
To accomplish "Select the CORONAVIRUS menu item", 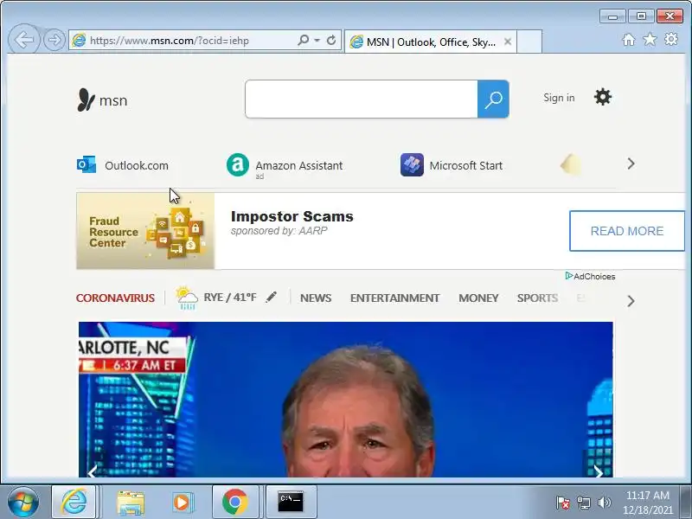I will click(115, 298).
